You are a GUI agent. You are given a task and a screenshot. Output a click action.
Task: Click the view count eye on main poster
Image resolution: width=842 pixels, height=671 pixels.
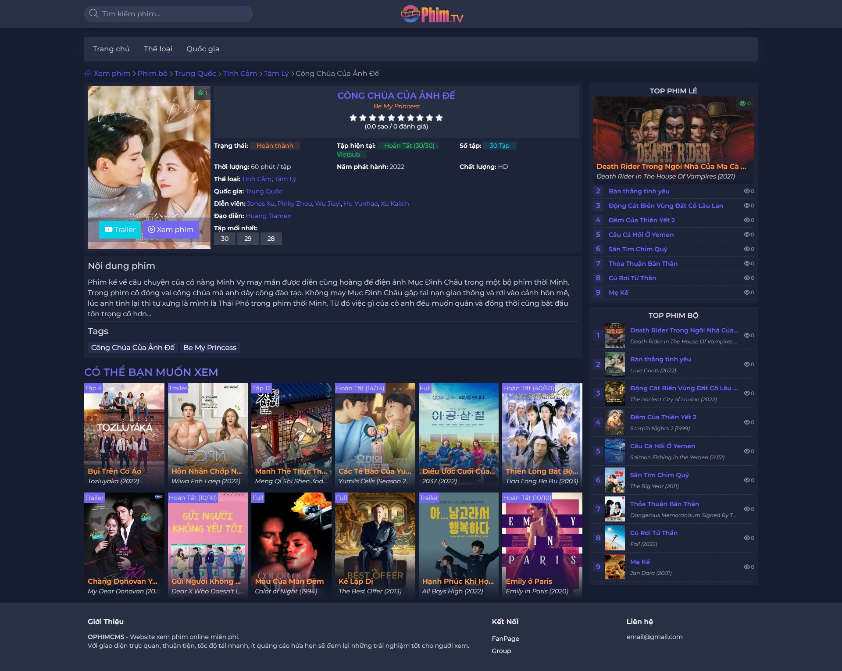200,93
